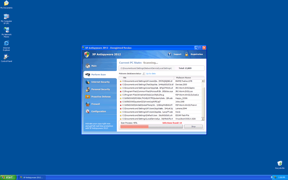The width and height of the screenshot is (288, 180).
Task: Click the Scan Process progress bar
Action: 151,126
